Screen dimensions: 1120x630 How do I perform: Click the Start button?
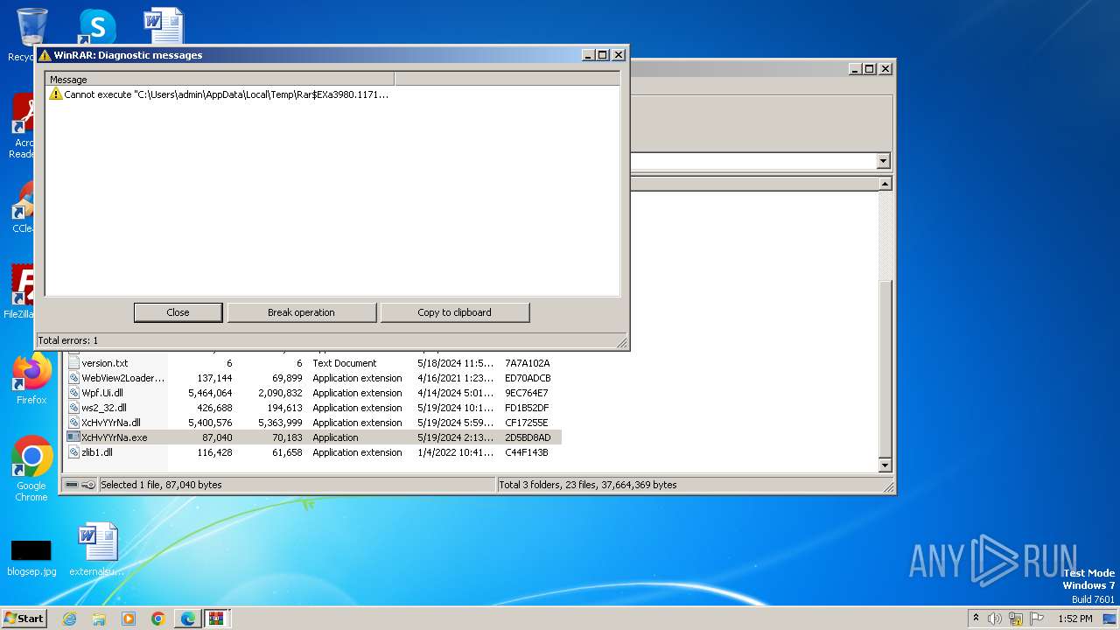(24, 618)
